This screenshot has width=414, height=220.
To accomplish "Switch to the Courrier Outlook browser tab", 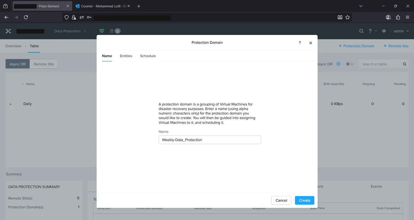I will pyautogui.click(x=103, y=6).
